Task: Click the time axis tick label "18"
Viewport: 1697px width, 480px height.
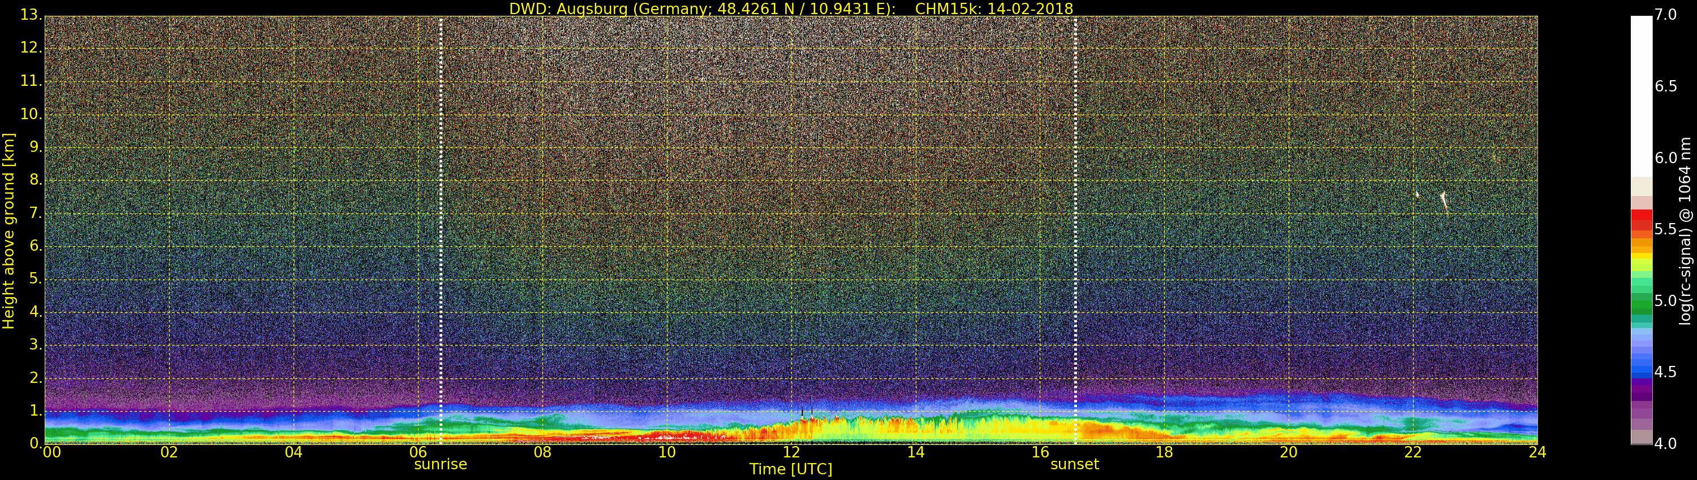Action: click(x=1165, y=452)
